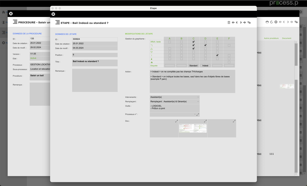307x186 pixels.
Task: Uncheck Affich. texte checkbox in column C
Action: pos(193,42)
